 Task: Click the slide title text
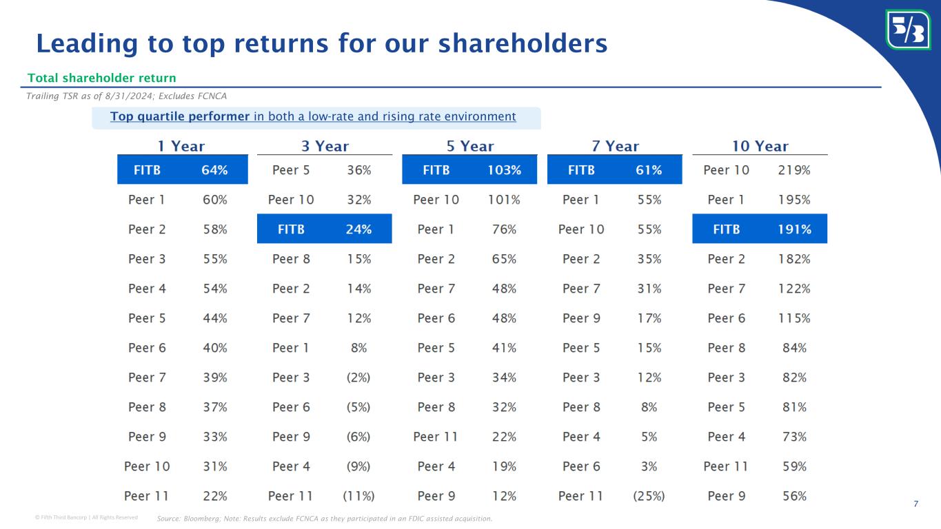(x=321, y=43)
